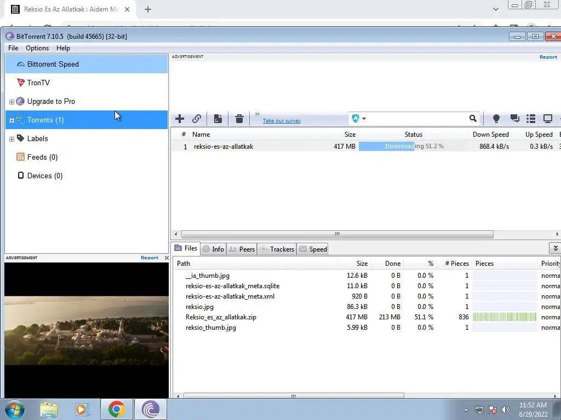Sort files by # Pieces column header

(454, 264)
